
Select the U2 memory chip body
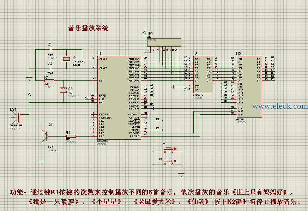[249, 87]
